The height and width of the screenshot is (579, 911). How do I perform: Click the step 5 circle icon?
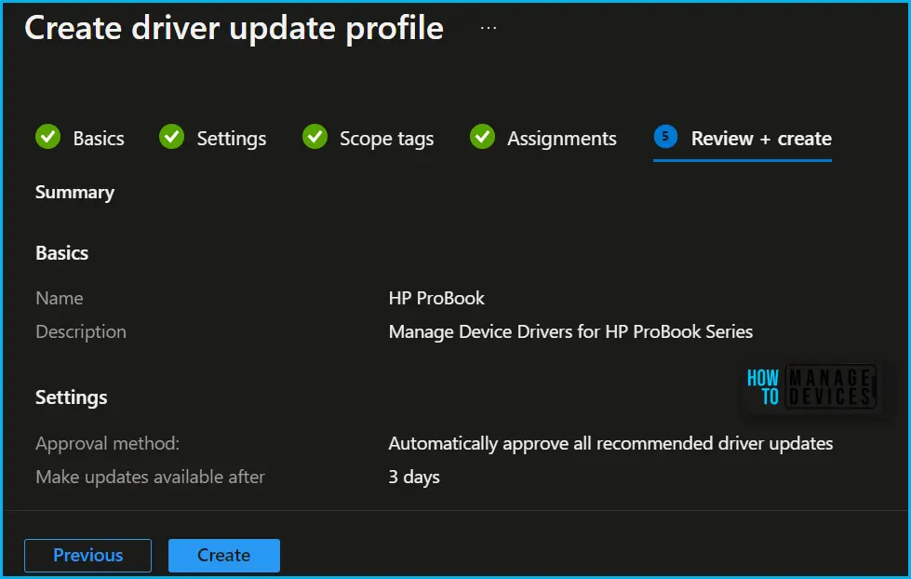tap(666, 137)
